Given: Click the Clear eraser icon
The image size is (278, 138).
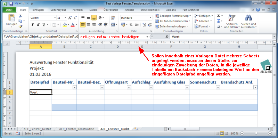Looking at the screenshot, I should click(219, 26).
